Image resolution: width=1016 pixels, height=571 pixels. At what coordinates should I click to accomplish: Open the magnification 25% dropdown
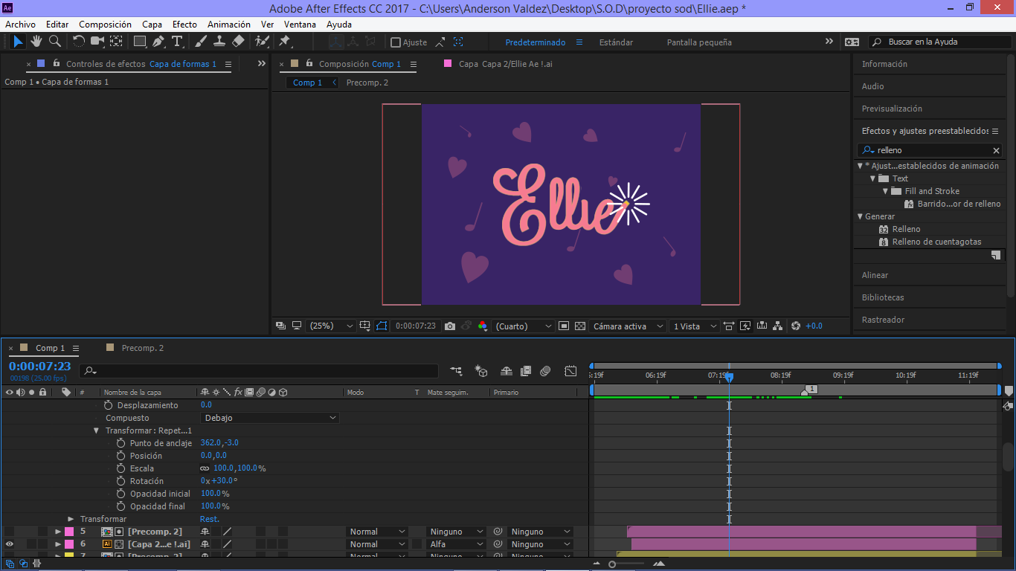coord(332,326)
